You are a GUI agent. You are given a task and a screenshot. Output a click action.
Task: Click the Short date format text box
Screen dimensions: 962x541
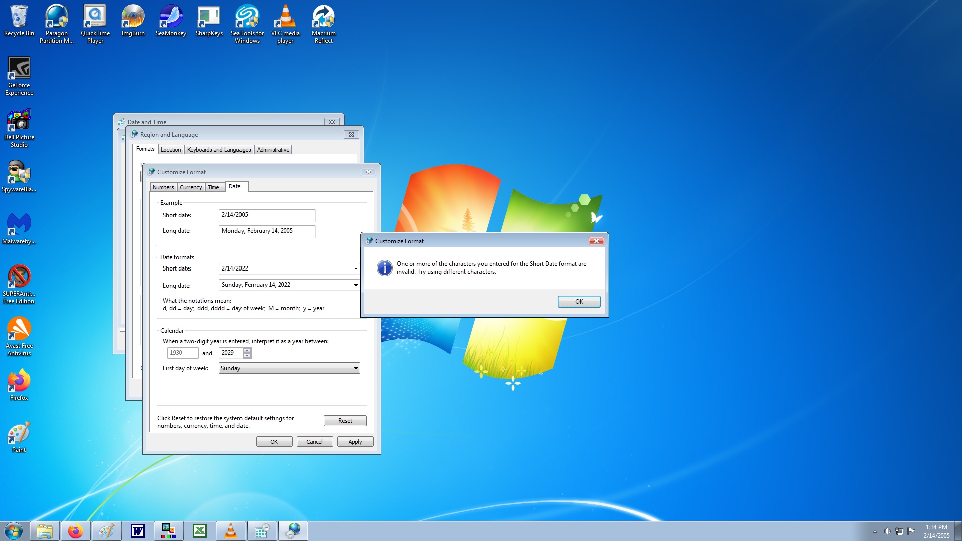tap(286, 269)
